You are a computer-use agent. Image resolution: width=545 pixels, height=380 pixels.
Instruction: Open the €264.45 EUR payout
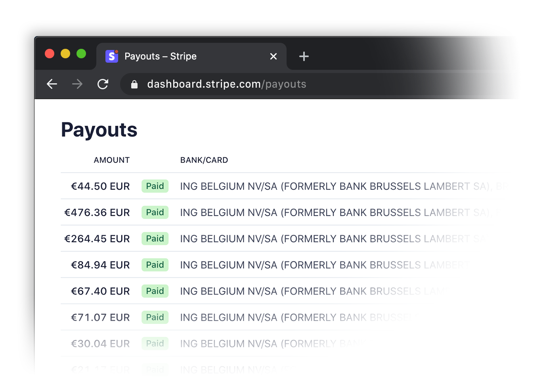97,238
